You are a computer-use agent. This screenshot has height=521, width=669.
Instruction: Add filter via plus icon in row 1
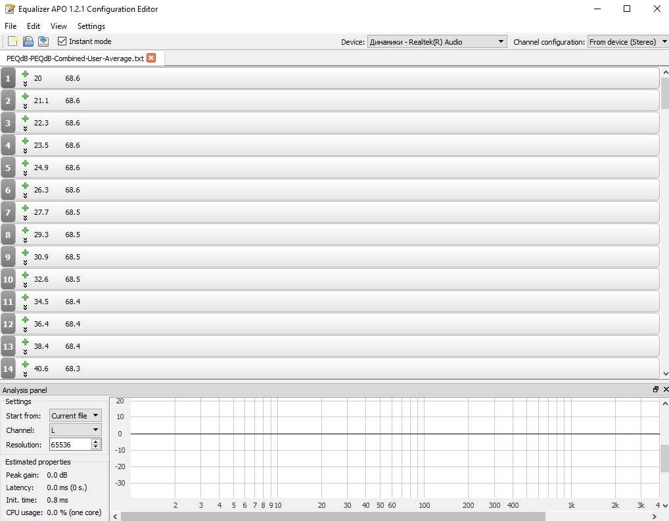25,74
